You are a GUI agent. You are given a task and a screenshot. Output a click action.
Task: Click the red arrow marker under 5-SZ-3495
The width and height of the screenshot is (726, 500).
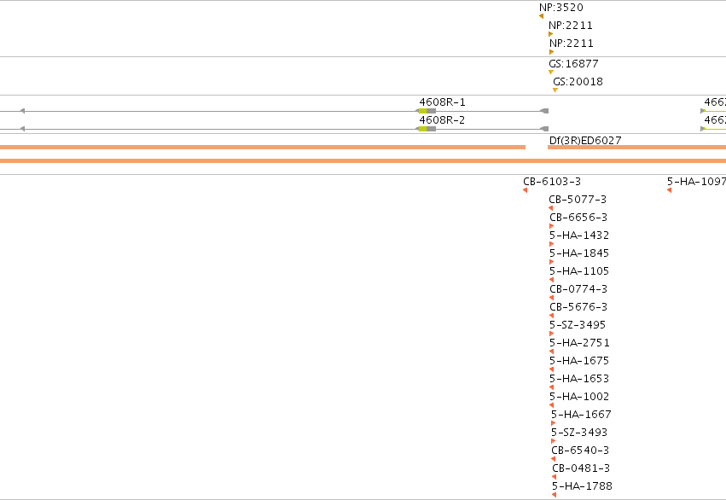551,334
